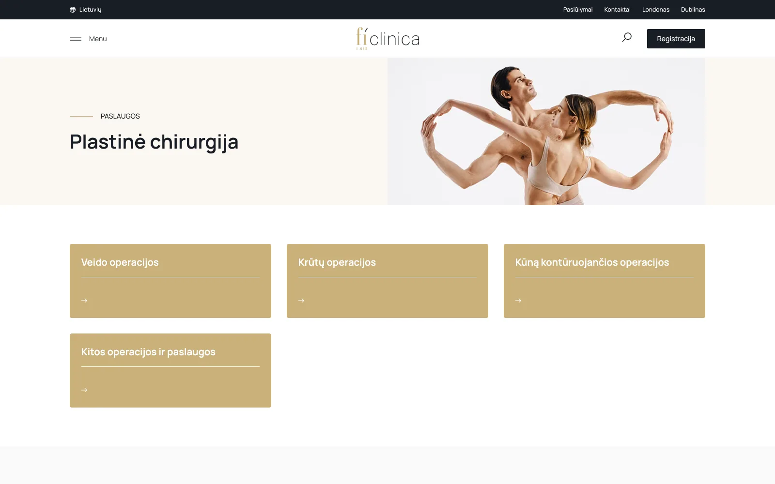
Task: Go to Kontaktai page
Action: [x=617, y=10]
